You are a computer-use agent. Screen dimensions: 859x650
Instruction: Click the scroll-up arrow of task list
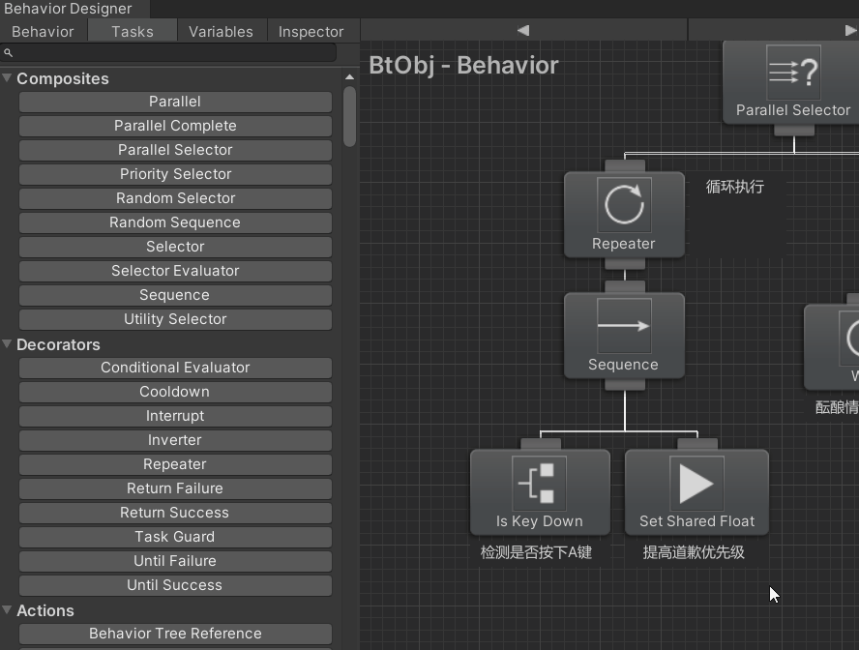click(349, 76)
